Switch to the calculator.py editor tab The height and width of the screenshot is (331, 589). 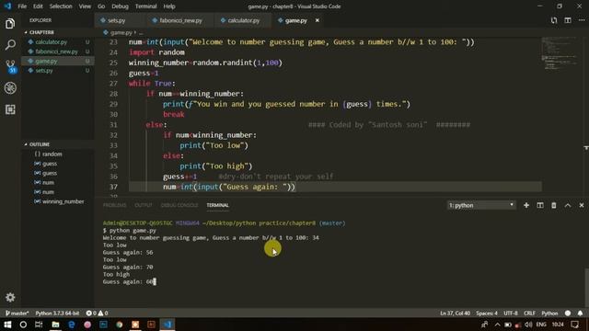(x=243, y=20)
